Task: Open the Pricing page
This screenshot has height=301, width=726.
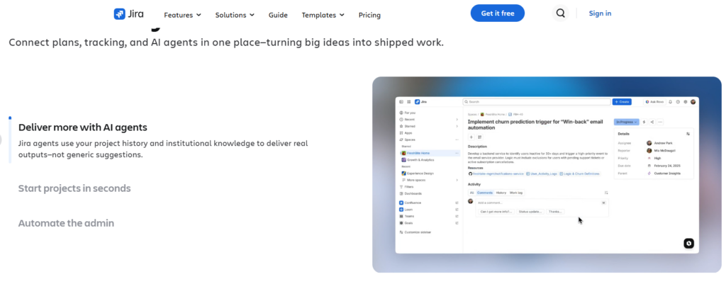Action: [369, 15]
